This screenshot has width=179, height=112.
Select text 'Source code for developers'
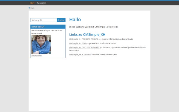105,55
